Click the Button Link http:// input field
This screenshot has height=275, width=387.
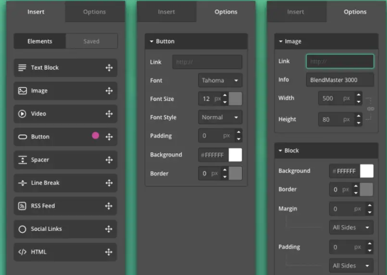tap(207, 62)
